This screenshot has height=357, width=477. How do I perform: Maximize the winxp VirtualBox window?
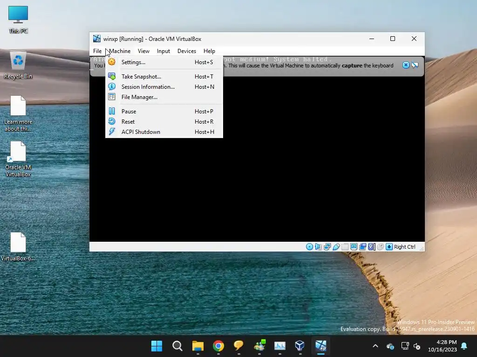point(393,39)
